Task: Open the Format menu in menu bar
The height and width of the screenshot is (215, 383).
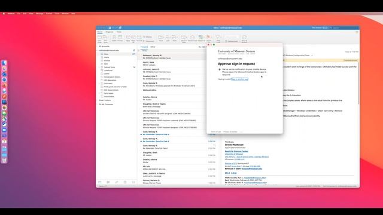Action: 49,14
